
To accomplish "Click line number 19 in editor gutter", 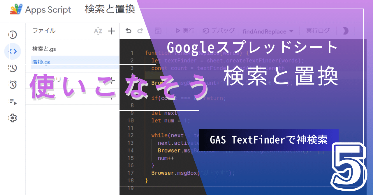I will click(130, 188).
